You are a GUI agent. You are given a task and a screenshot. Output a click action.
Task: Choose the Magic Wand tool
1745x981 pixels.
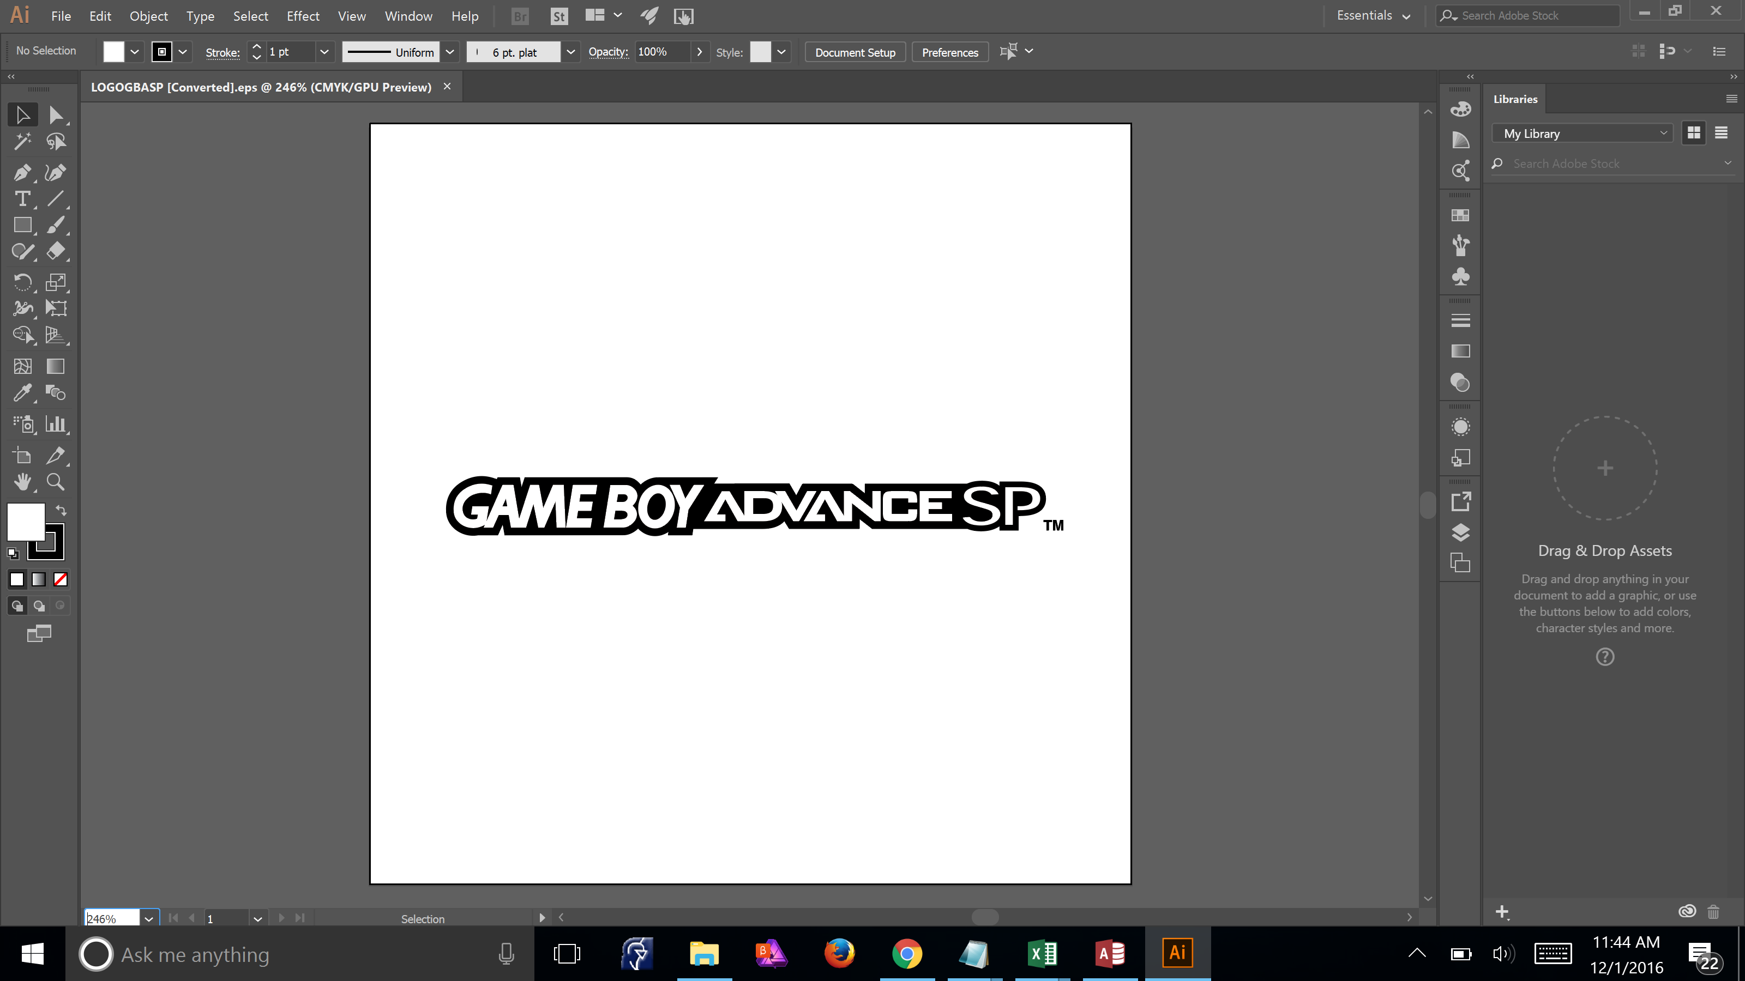click(x=22, y=142)
